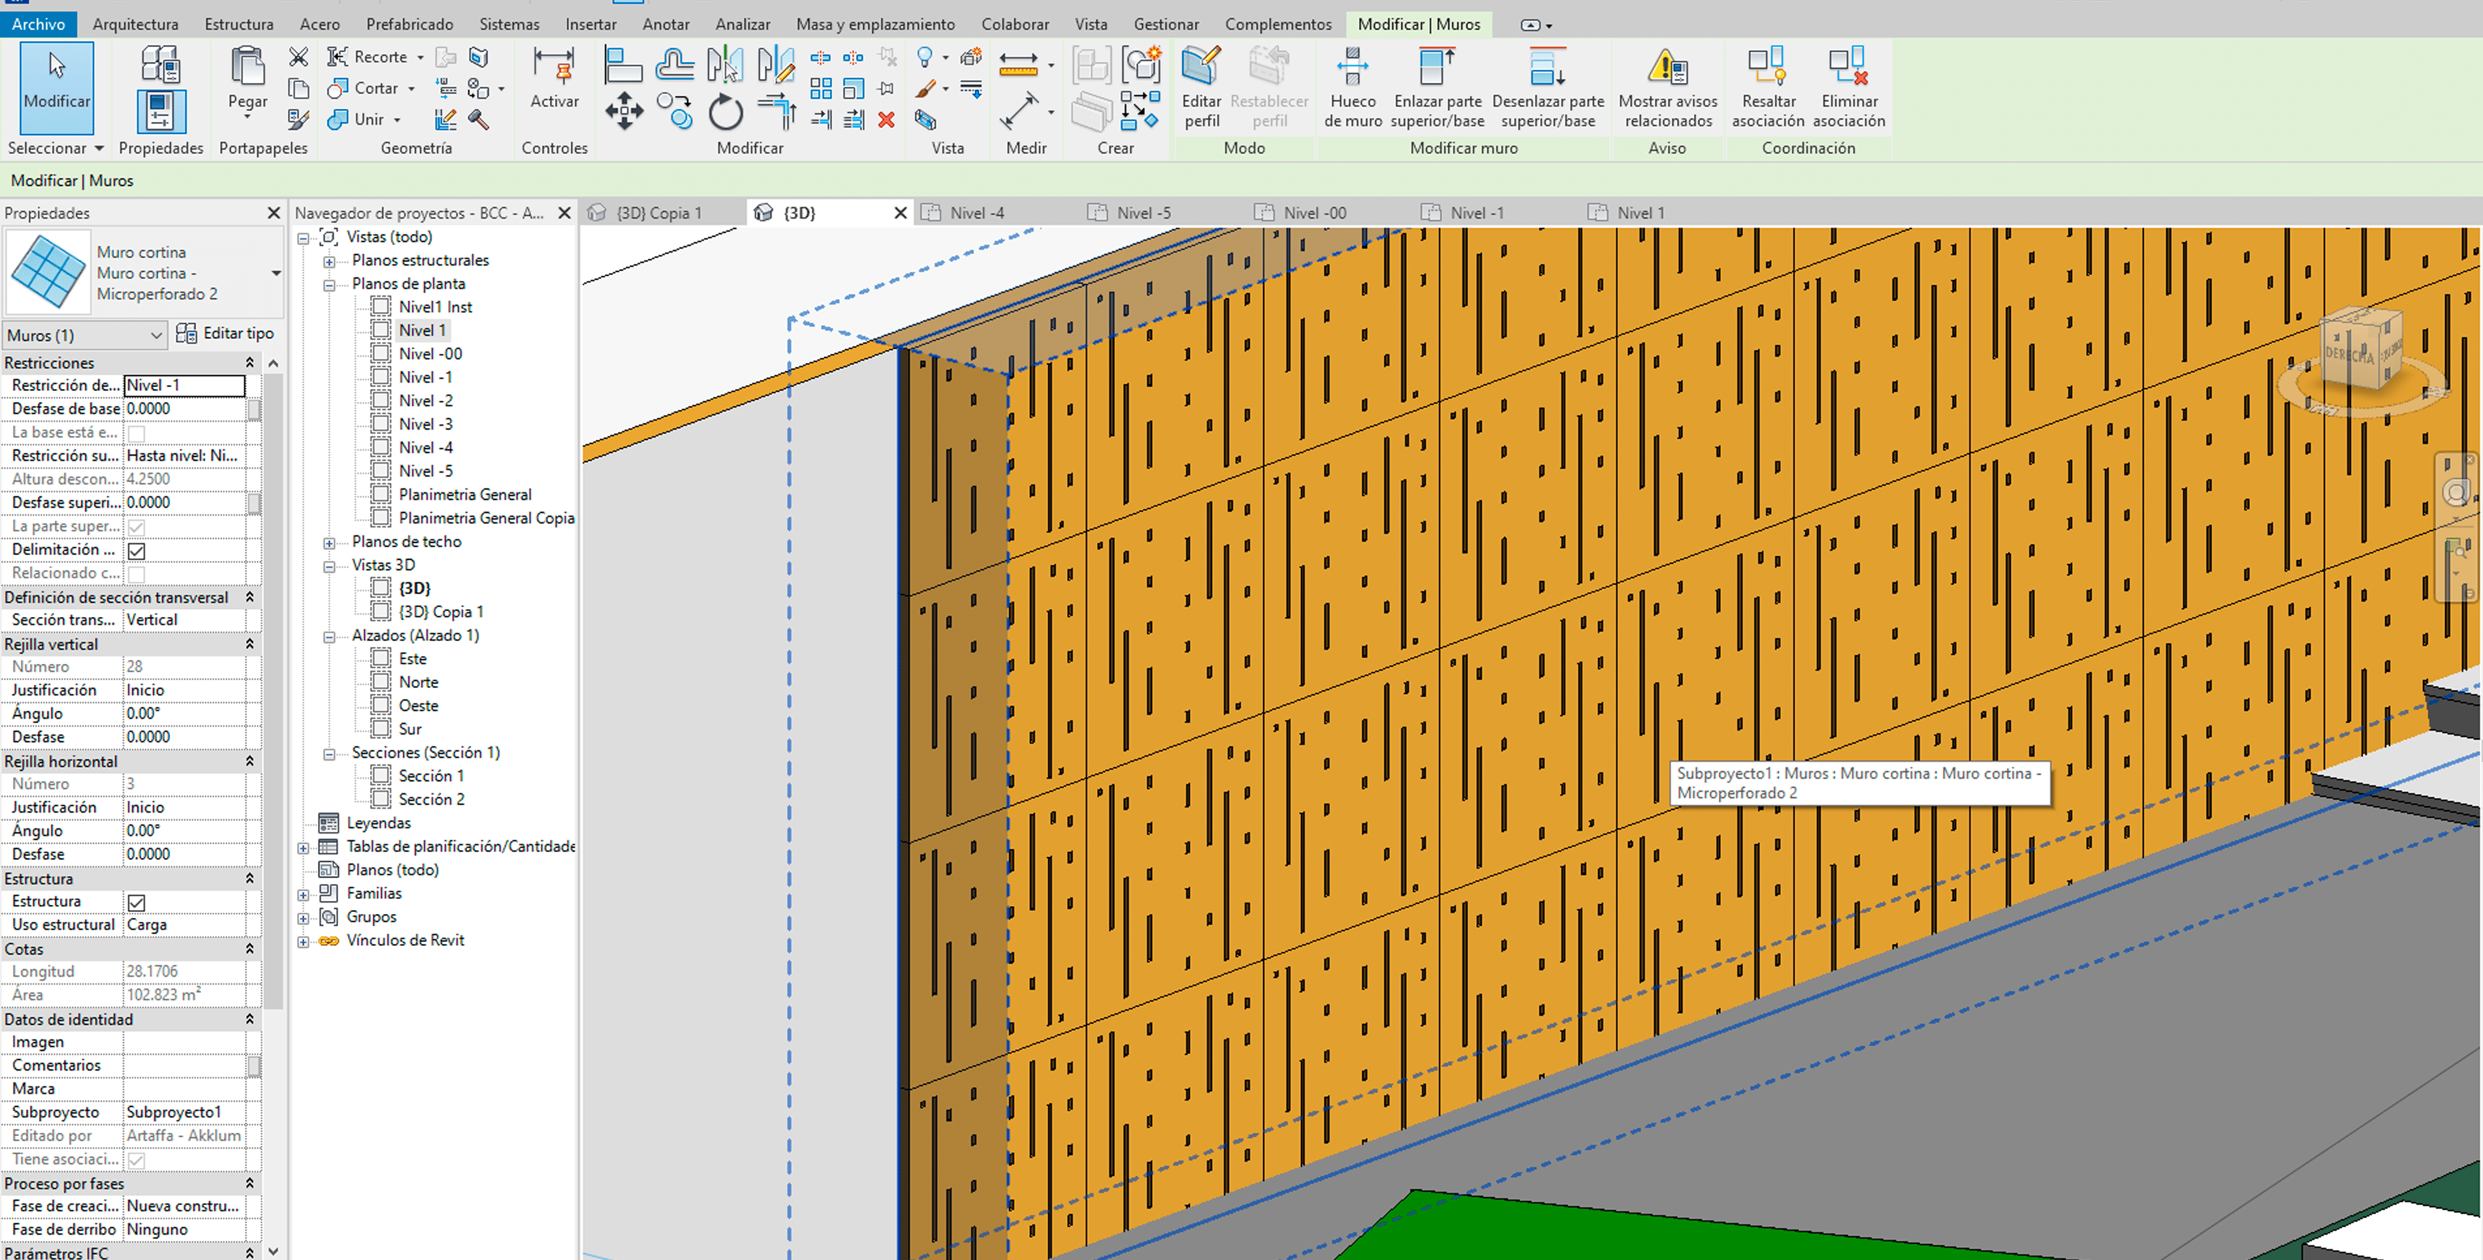Open the Recorte dropdown arrow
The width and height of the screenshot is (2483, 1260).
[x=421, y=58]
